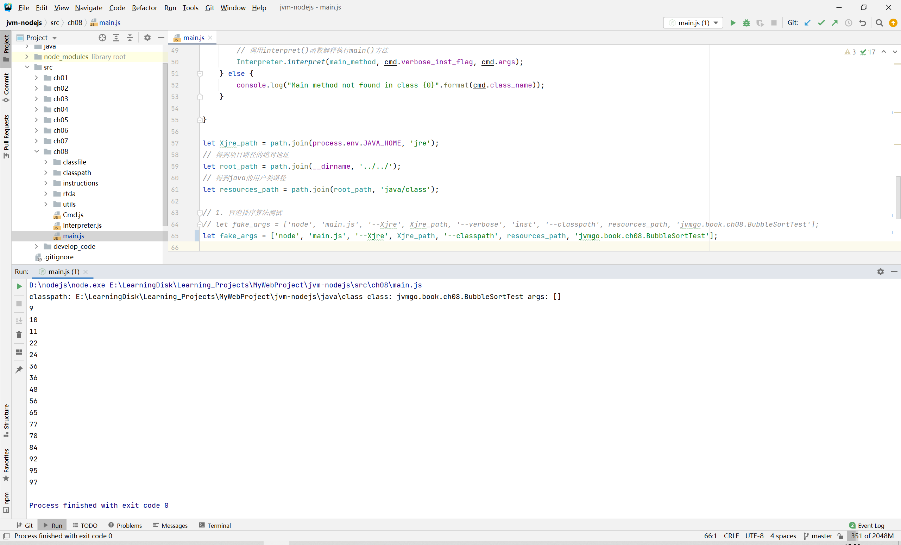Click Select Opened File target icon

coord(102,38)
